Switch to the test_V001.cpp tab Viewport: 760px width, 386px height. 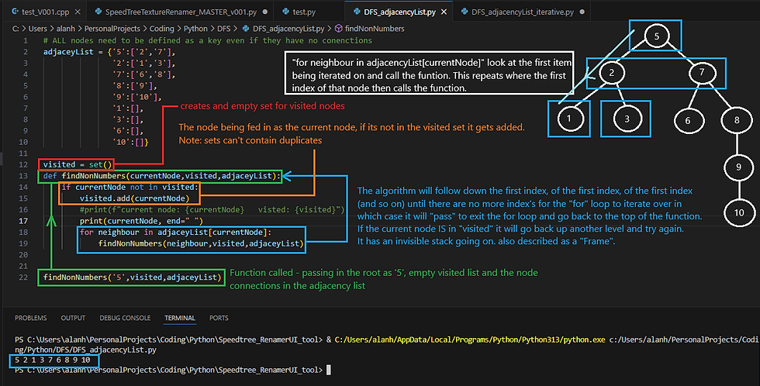[x=46, y=12]
